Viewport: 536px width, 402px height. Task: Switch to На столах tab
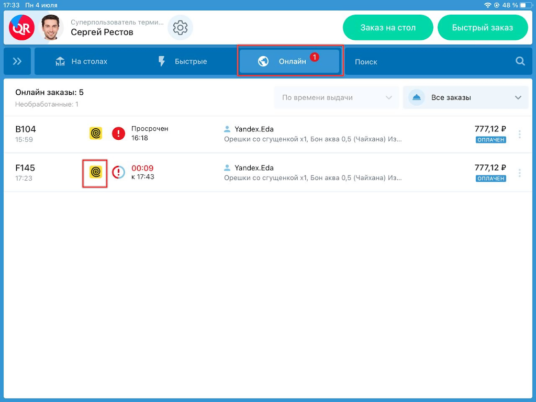(x=81, y=62)
